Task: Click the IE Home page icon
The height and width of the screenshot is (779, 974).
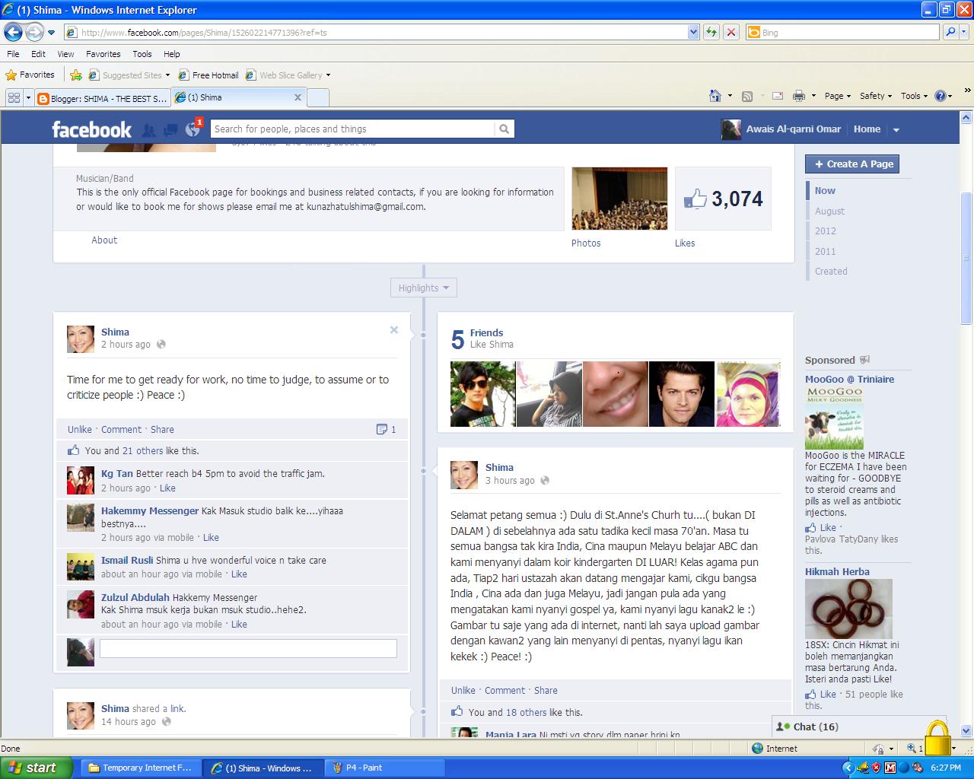Action: (715, 96)
